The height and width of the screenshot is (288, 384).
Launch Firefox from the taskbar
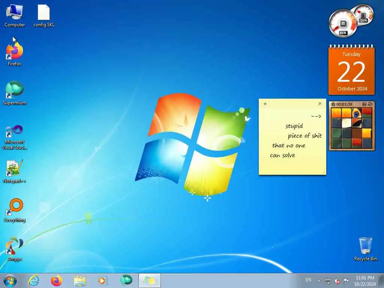pos(57,280)
